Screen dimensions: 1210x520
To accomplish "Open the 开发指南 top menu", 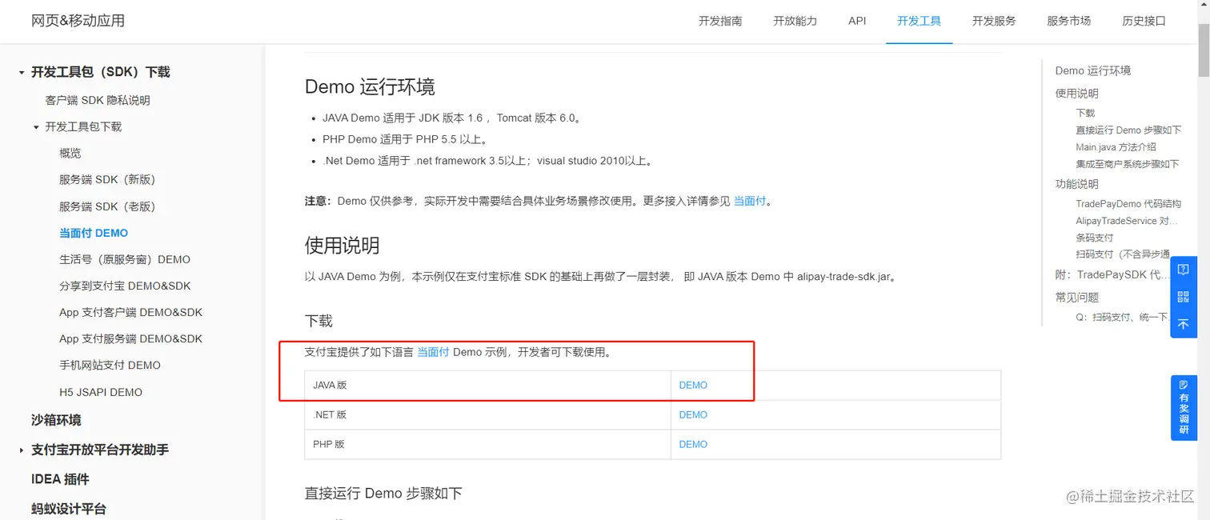I will pos(720,21).
